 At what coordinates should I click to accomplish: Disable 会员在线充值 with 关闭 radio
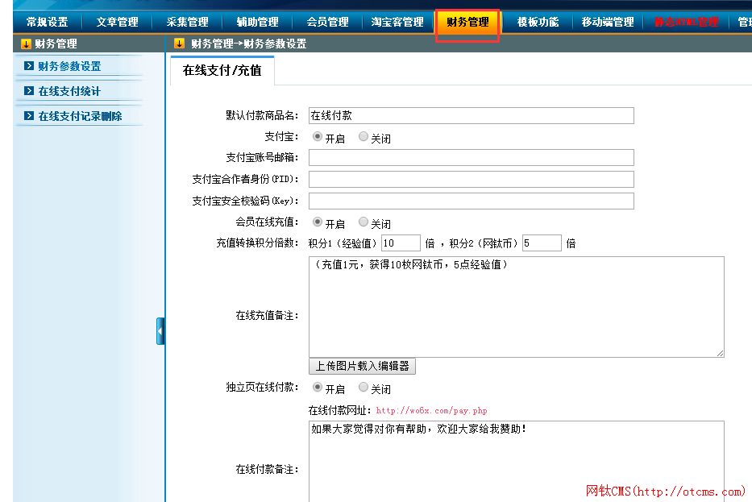click(x=364, y=222)
